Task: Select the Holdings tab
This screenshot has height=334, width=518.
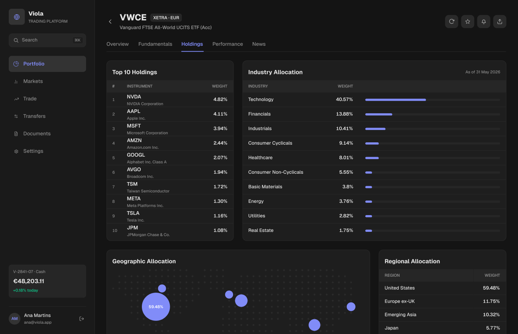Action: pos(192,44)
